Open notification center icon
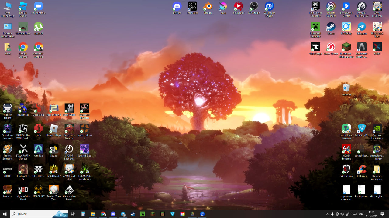The width and height of the screenshot is (389, 218). pos(382,214)
